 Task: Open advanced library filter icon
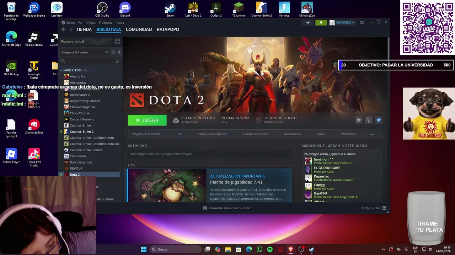[x=117, y=61]
